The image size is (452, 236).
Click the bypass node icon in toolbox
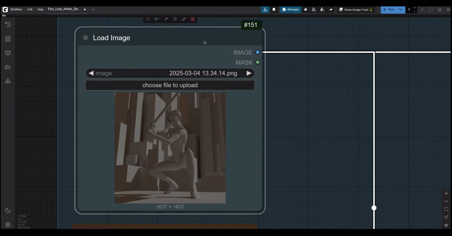tap(166, 19)
